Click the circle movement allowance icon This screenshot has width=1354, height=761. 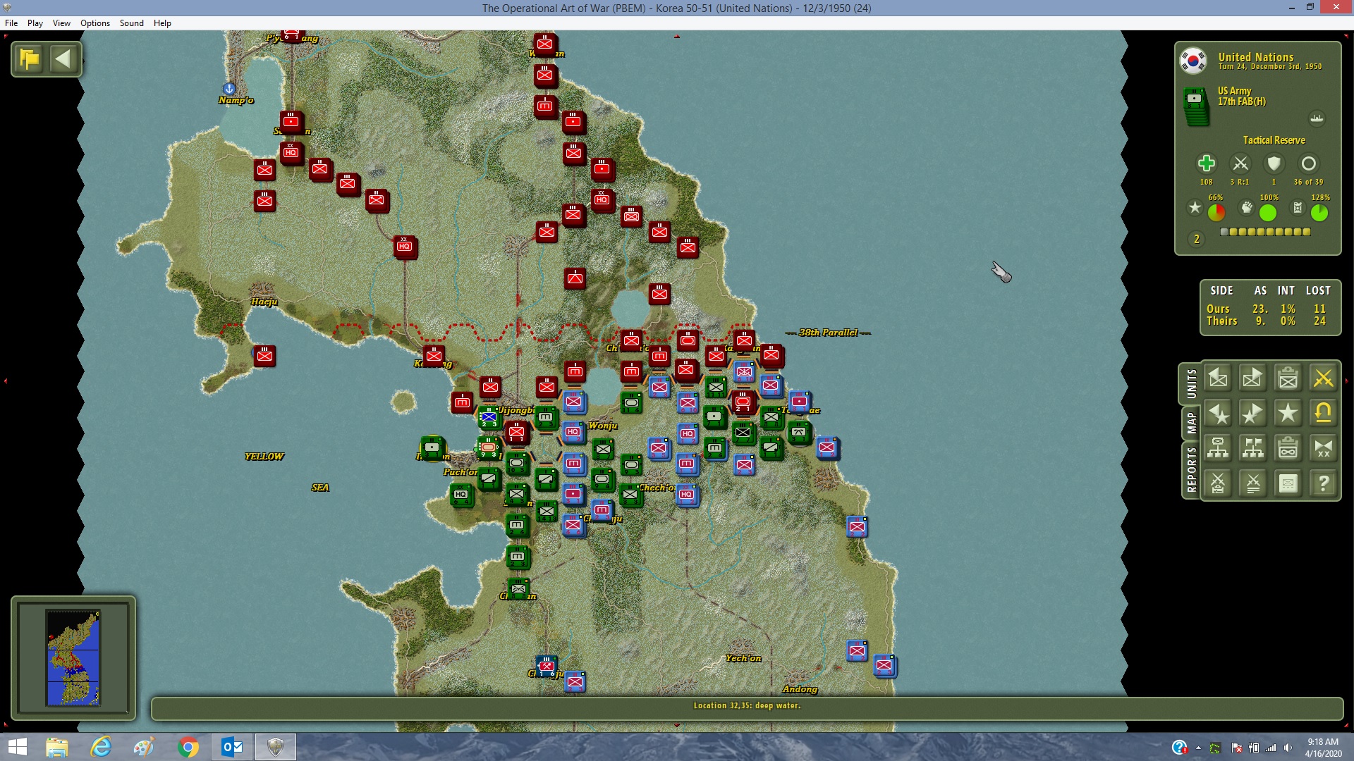[1308, 163]
